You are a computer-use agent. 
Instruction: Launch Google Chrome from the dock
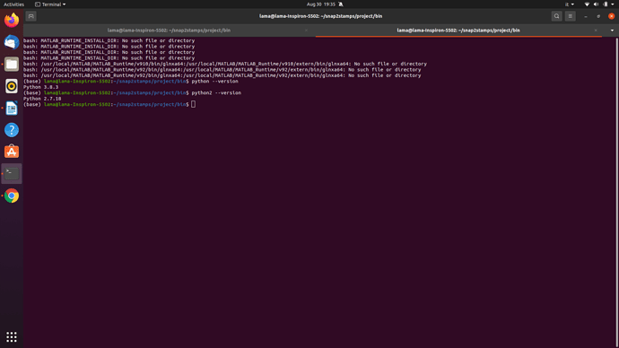point(12,196)
